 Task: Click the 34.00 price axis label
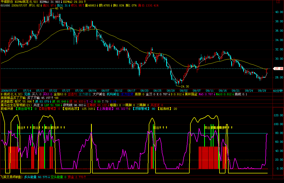[x=279, y=40]
